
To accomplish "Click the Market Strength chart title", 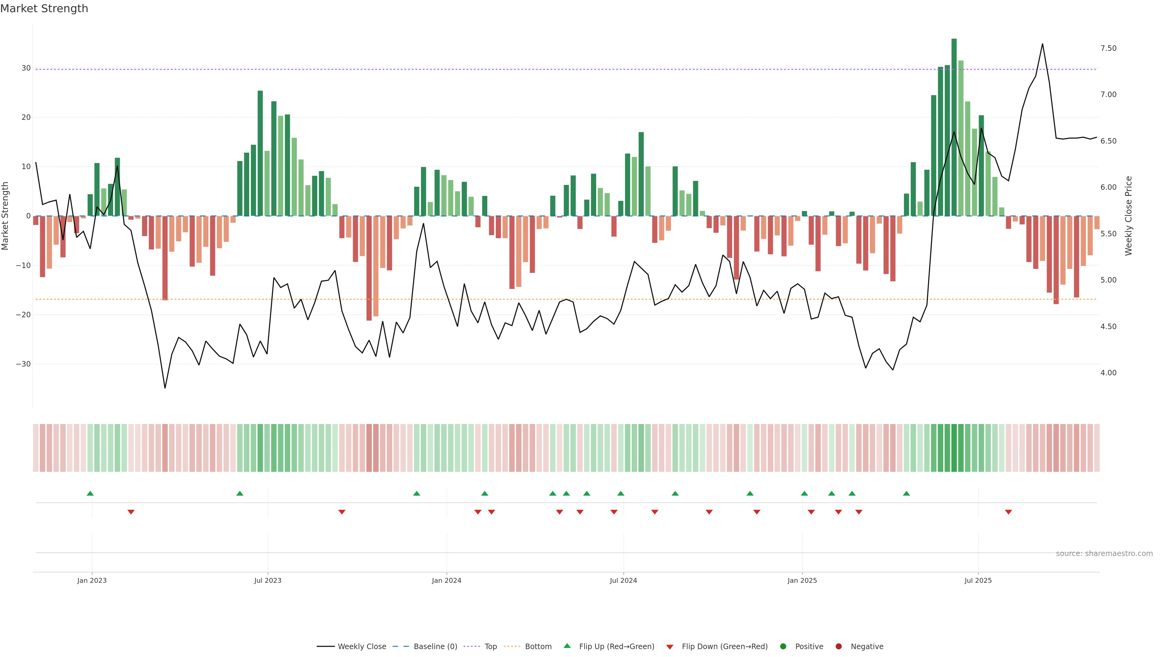I will pyautogui.click(x=44, y=9).
